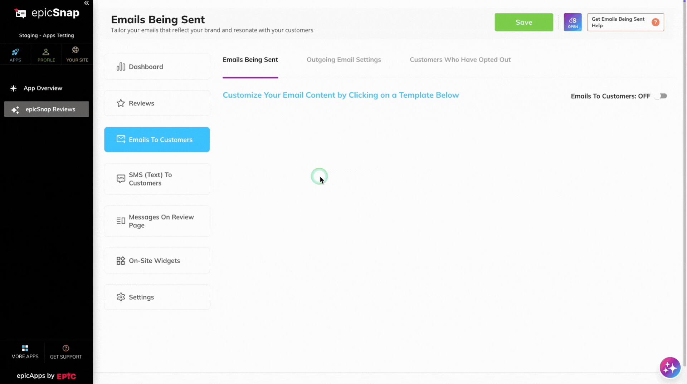This screenshot has height=384, width=687.
Task: Click the Reviews star icon
Action: 121,103
